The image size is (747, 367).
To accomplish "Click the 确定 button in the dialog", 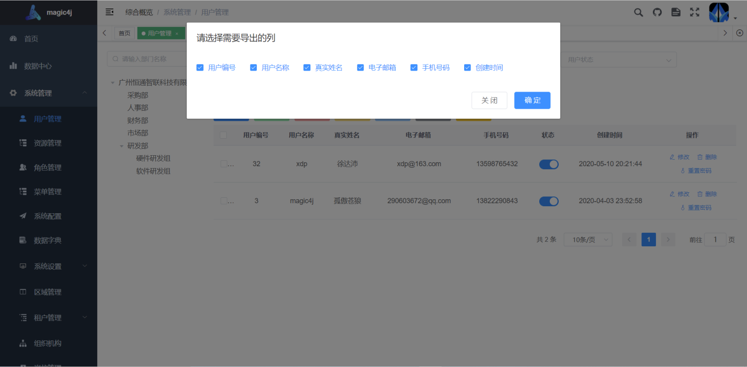I will [532, 100].
